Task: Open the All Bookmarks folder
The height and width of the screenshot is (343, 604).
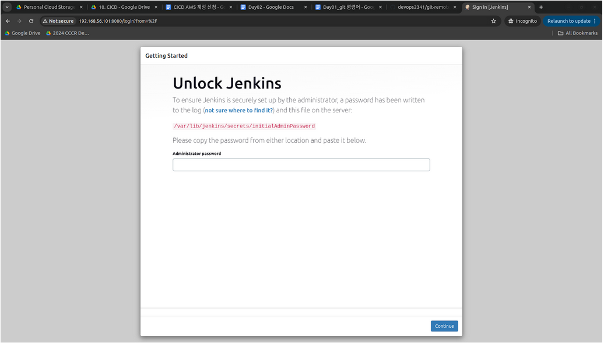Action: click(578, 33)
